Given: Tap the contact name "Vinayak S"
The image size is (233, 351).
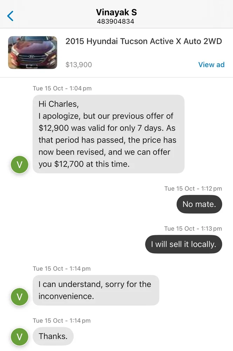Looking at the screenshot, I should coord(116,12).
